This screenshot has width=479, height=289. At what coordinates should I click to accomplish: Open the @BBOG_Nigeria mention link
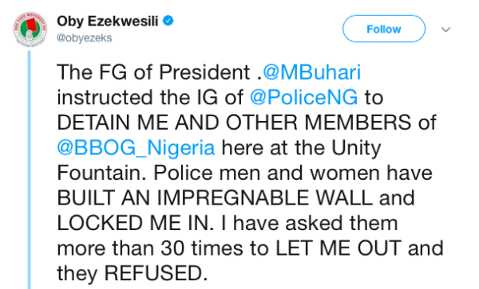[136, 148]
